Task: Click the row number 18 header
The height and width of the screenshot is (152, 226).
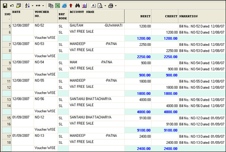Action: 7,142
